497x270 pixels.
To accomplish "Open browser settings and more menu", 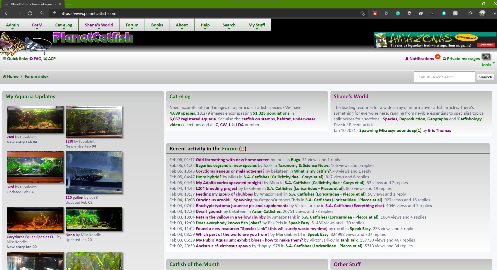I will [x=494, y=13].
